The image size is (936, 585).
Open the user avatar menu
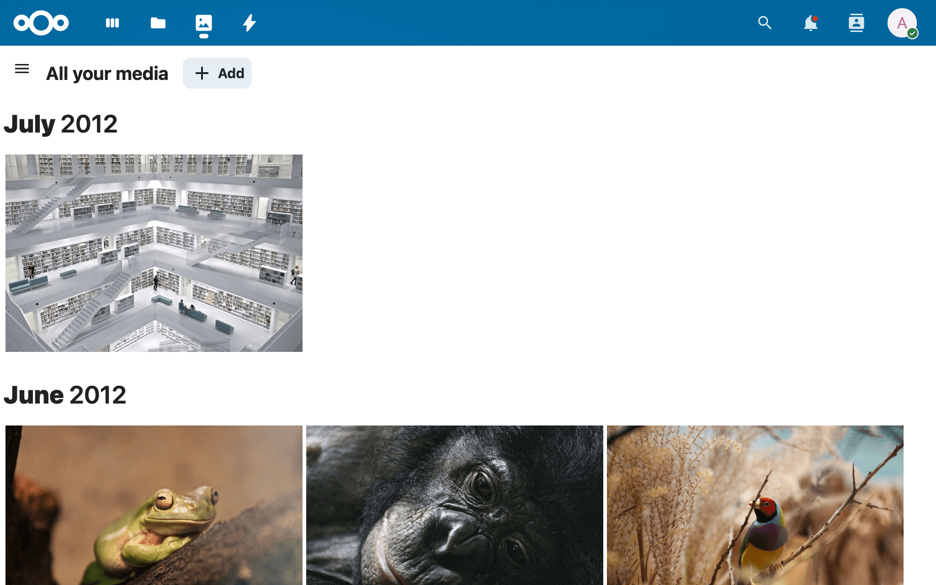click(x=901, y=22)
